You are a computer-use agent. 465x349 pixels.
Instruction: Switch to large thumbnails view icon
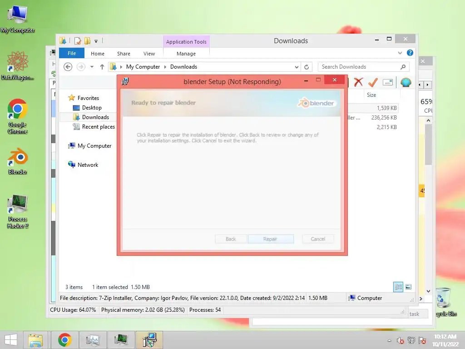coord(408,287)
